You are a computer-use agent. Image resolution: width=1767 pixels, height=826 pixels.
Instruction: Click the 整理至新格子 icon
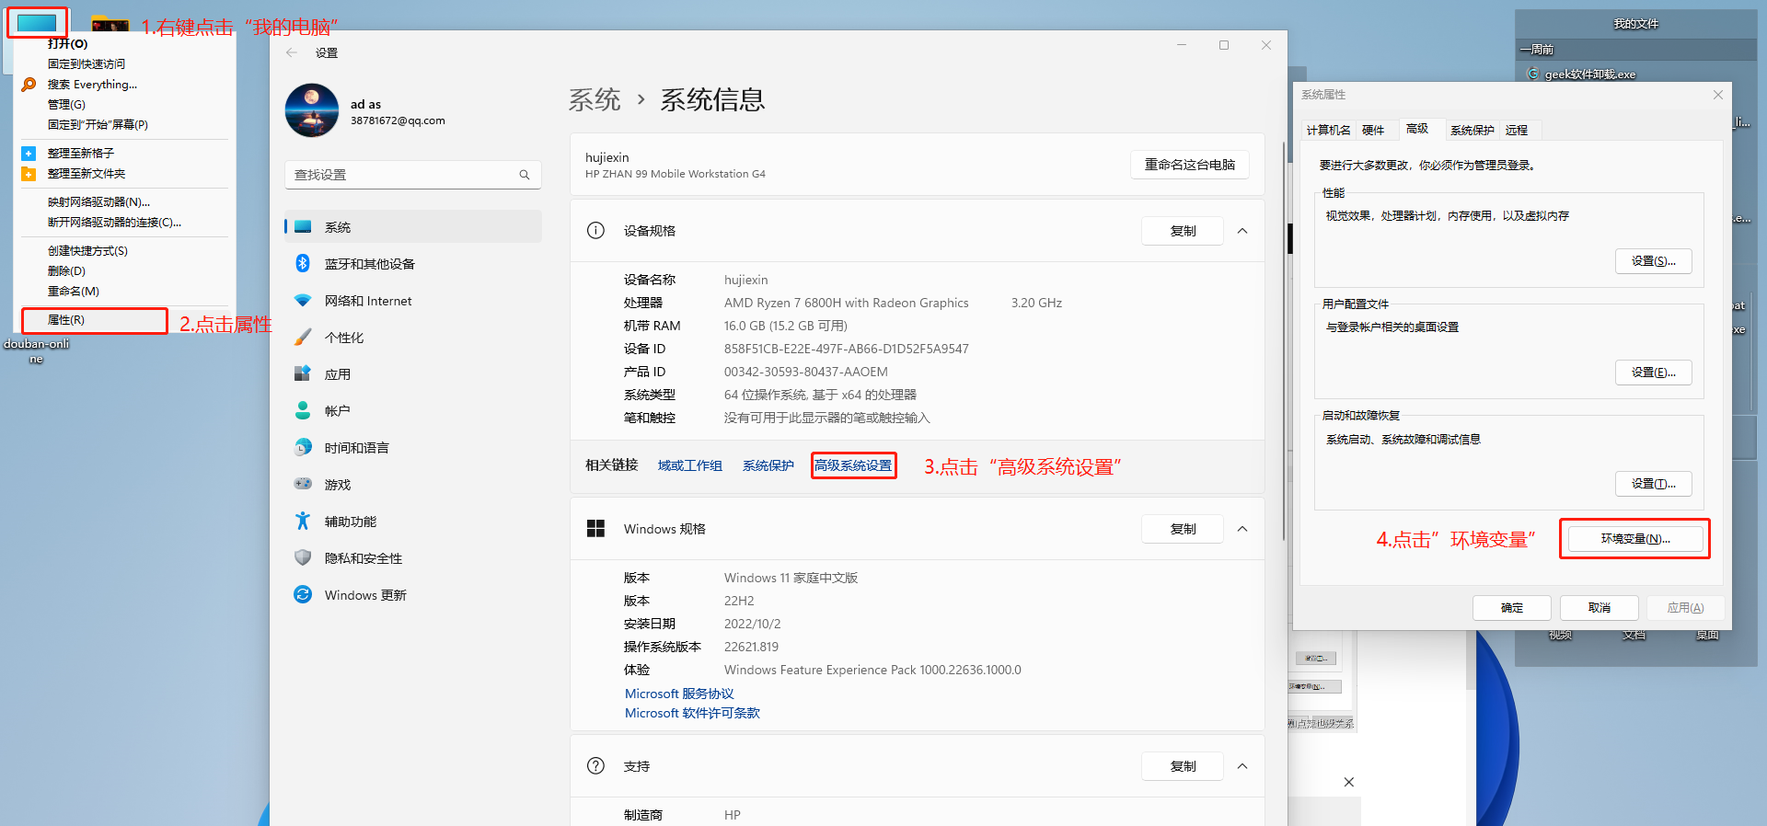point(29,153)
